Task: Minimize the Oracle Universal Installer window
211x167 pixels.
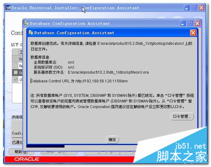Action: tap(187, 8)
